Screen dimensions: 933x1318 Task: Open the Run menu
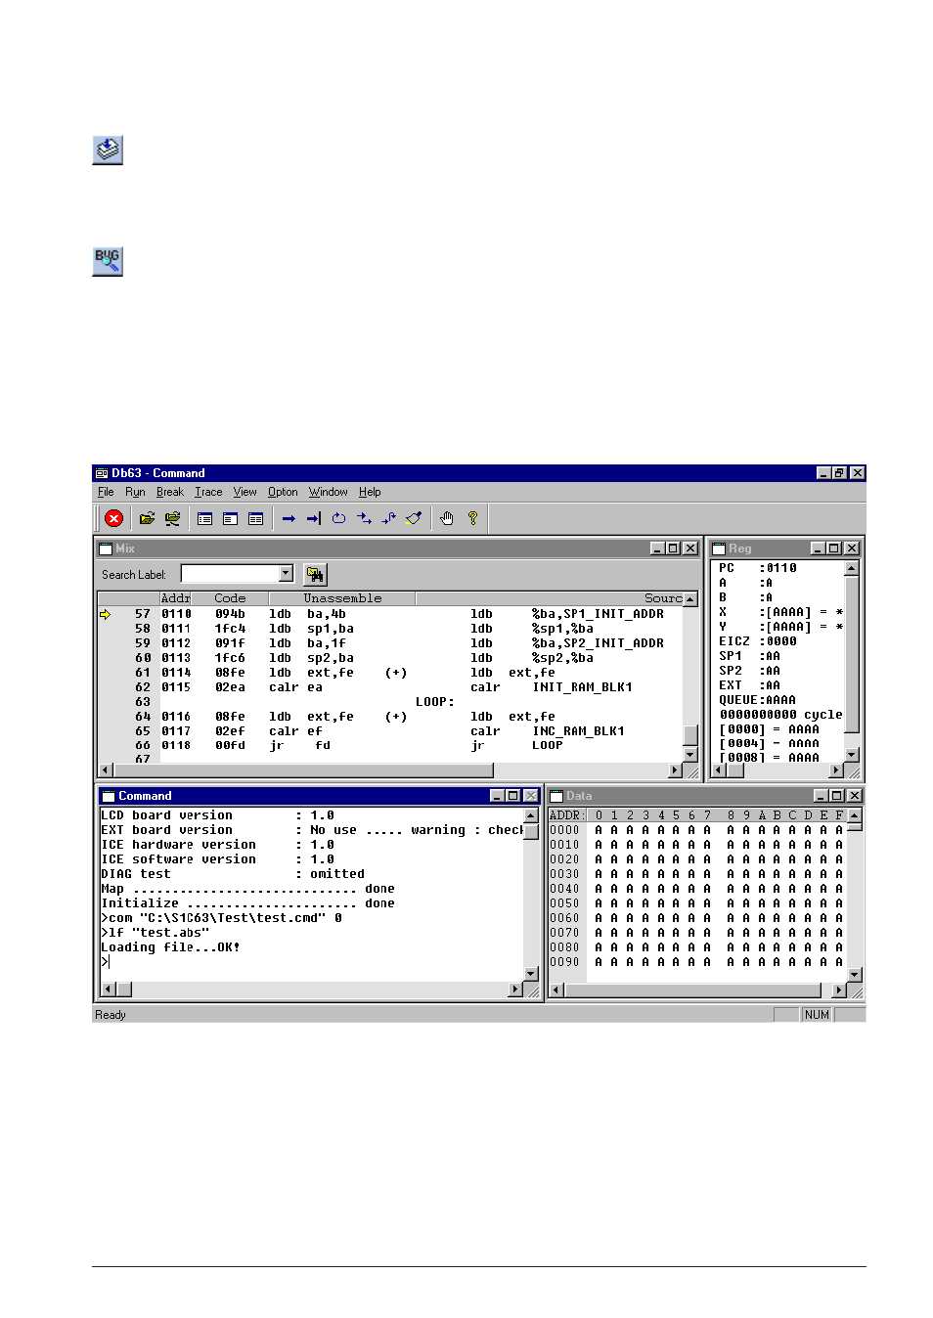[135, 492]
